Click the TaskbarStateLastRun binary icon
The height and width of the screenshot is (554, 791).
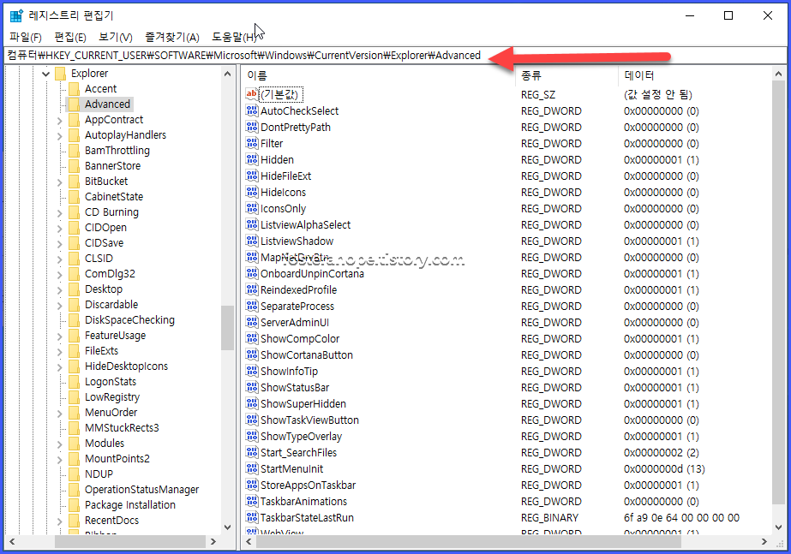[251, 516]
